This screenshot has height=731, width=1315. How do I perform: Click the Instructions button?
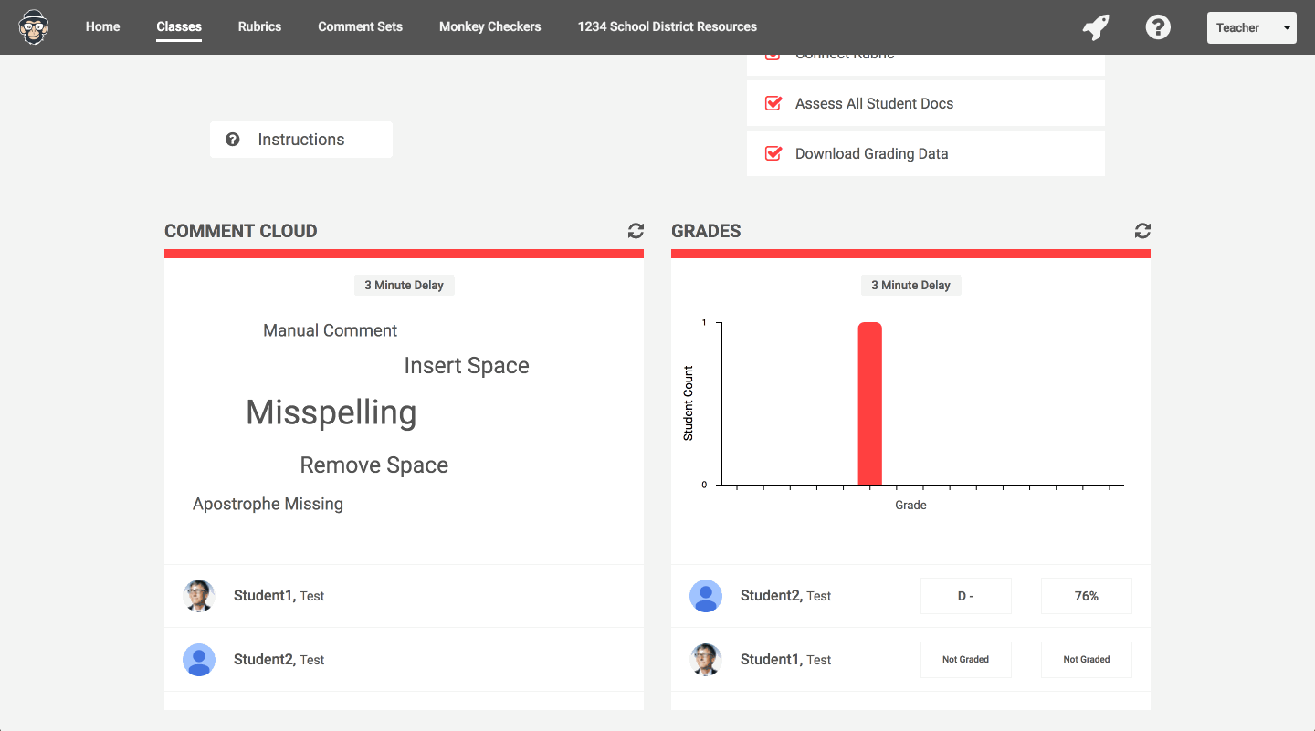301,140
